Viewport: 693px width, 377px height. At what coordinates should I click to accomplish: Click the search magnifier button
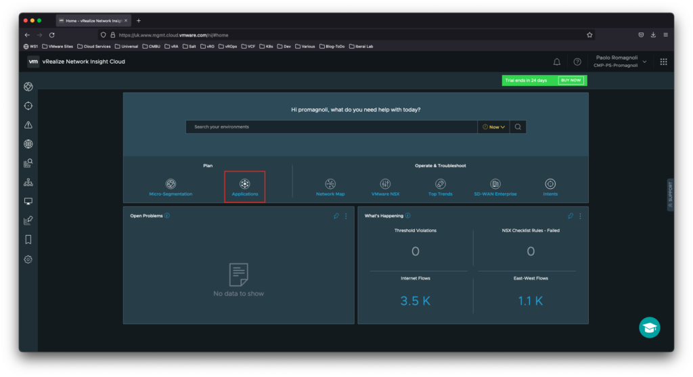coord(518,127)
